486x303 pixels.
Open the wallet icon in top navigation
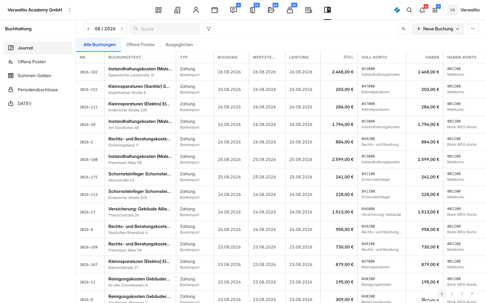click(x=215, y=10)
